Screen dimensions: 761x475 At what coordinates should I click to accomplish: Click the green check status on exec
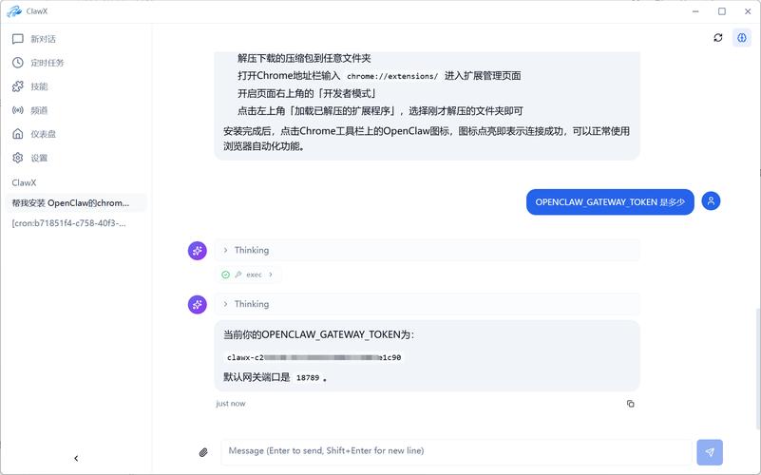click(x=226, y=275)
